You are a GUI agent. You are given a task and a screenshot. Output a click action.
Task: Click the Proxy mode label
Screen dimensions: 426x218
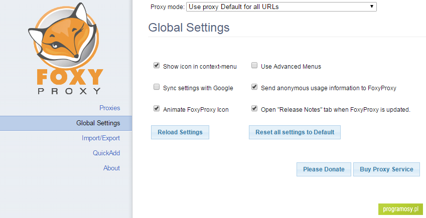click(x=168, y=7)
